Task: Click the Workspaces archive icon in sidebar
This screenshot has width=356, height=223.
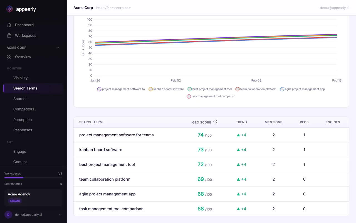Action: click(x=9, y=35)
